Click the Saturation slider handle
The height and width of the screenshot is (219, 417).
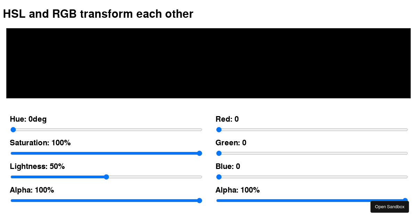click(x=199, y=153)
